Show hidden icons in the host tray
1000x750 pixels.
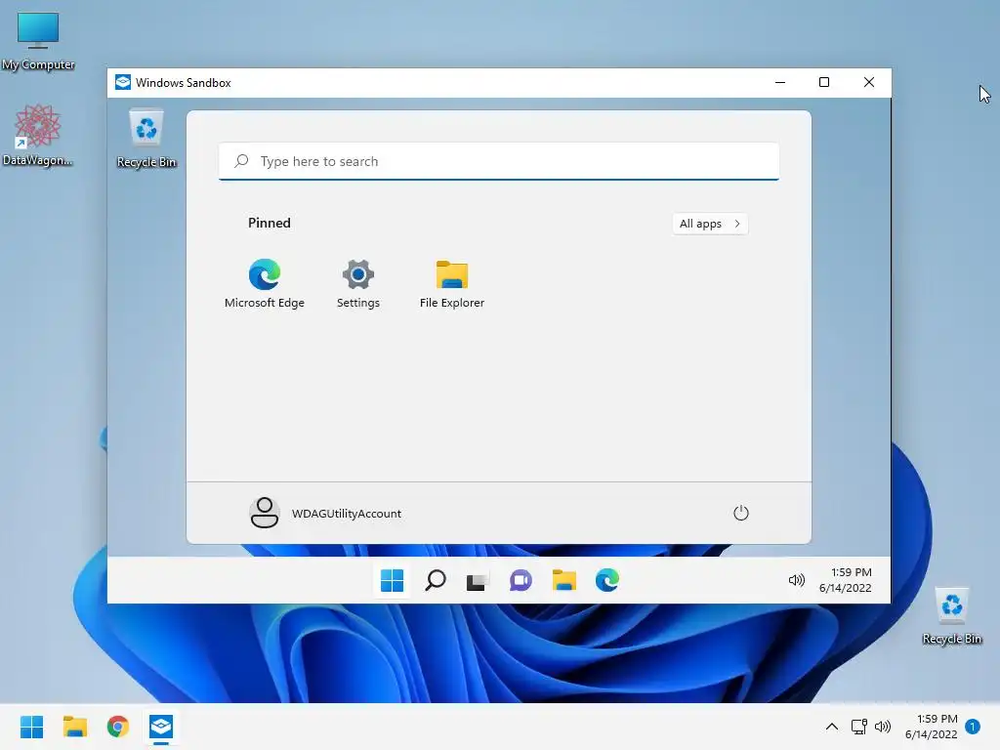[832, 727]
